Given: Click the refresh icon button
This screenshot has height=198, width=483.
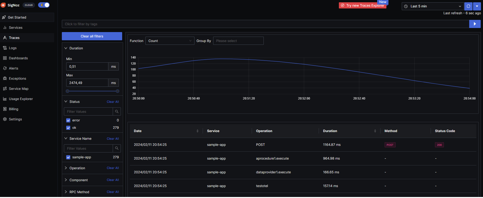Looking at the screenshot, I should [468, 6].
